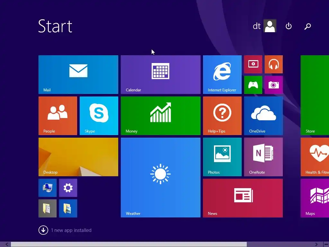Click the power options button

pos(289,26)
